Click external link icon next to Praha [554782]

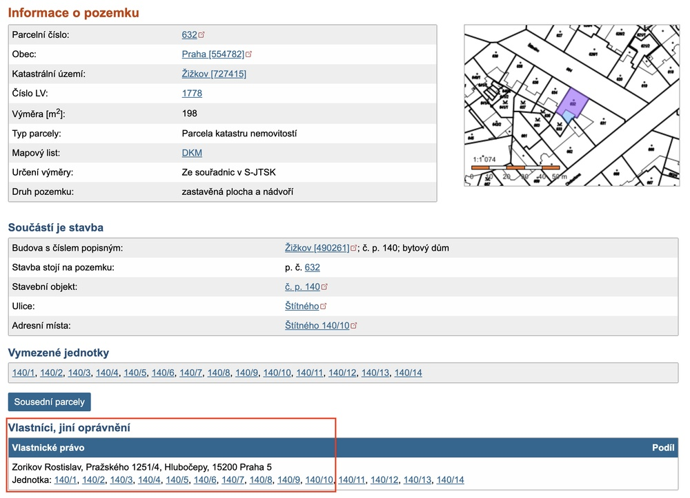click(249, 54)
